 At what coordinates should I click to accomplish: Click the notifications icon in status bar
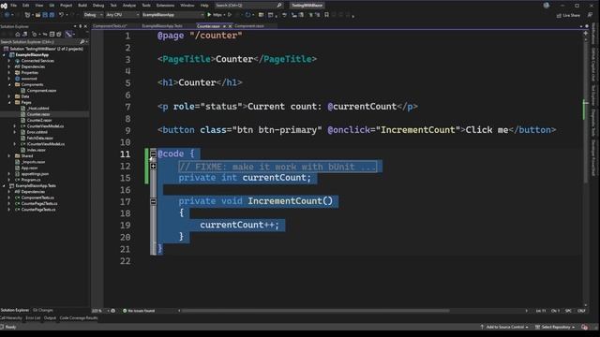(584, 327)
